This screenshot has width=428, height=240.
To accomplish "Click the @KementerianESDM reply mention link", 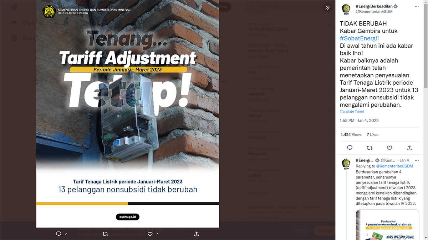I will click(x=394, y=166).
